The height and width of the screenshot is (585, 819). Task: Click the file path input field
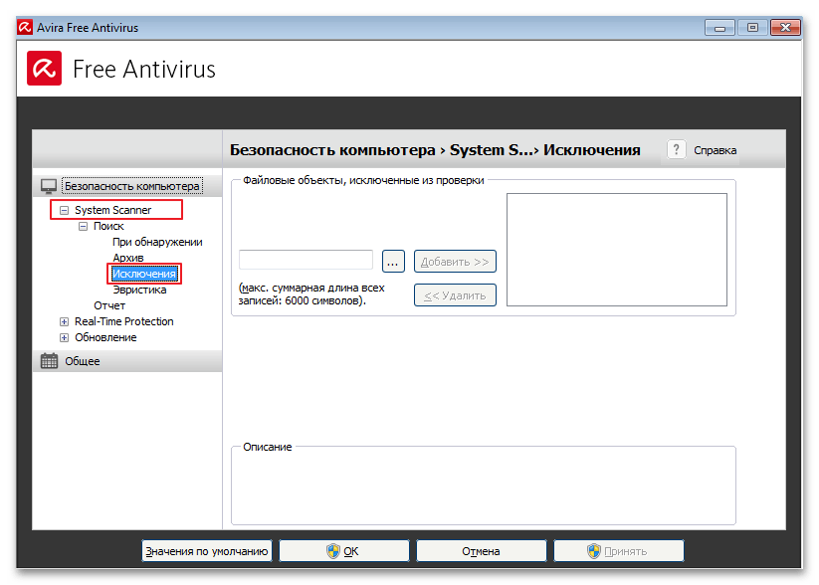pyautogui.click(x=306, y=260)
